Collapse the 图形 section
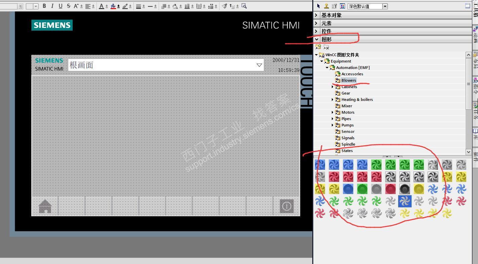 [316, 39]
